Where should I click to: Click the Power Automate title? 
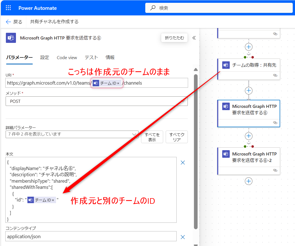pyautogui.click(x=38, y=8)
